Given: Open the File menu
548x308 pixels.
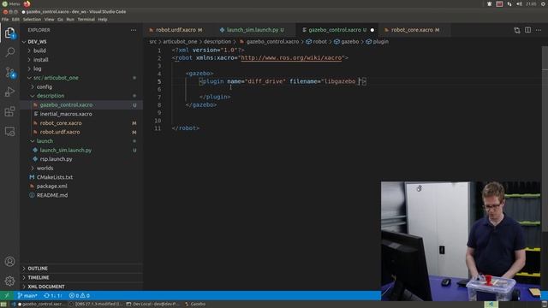Looking at the screenshot, I should [x=5, y=20].
